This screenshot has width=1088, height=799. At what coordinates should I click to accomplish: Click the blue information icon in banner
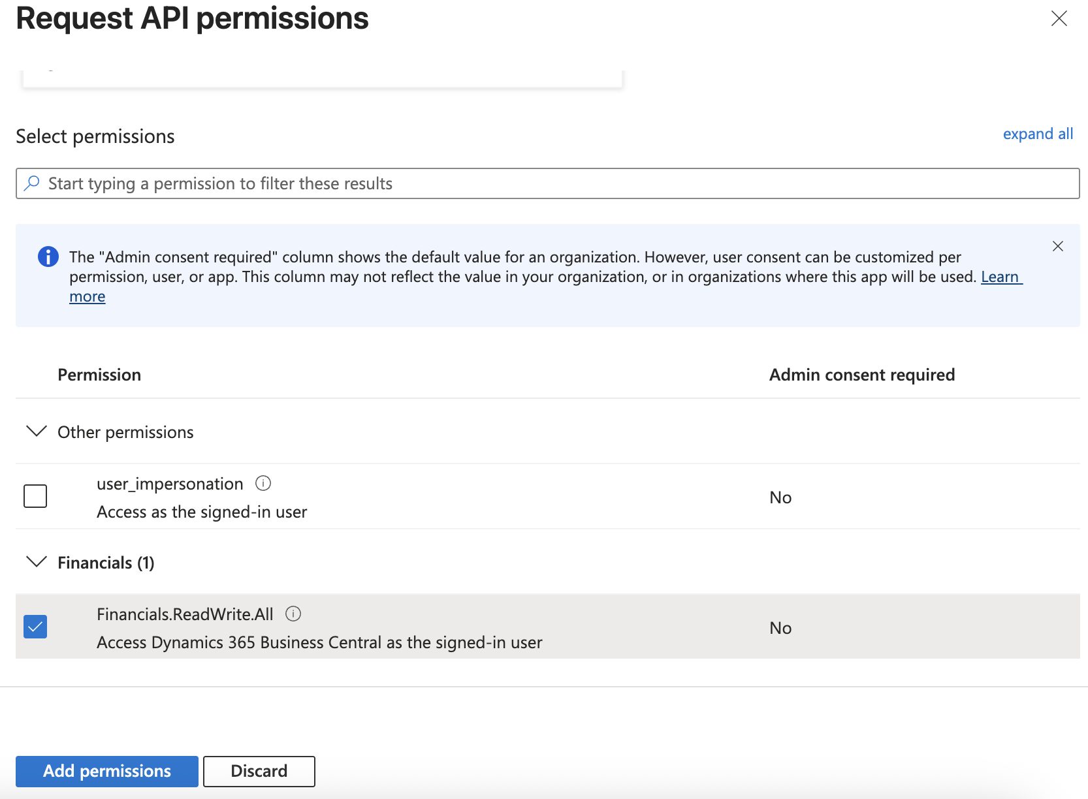click(48, 257)
